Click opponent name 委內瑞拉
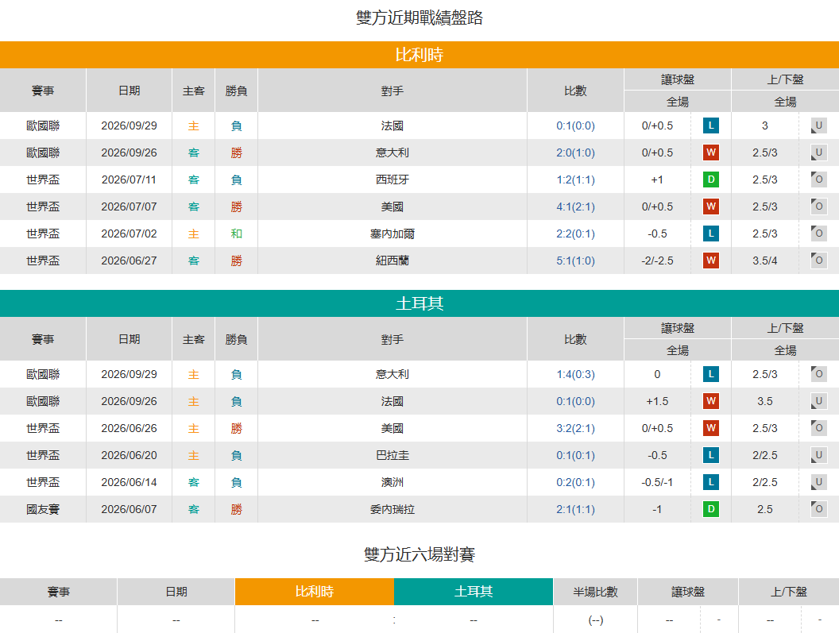This screenshot has height=633, width=839. tap(392, 509)
